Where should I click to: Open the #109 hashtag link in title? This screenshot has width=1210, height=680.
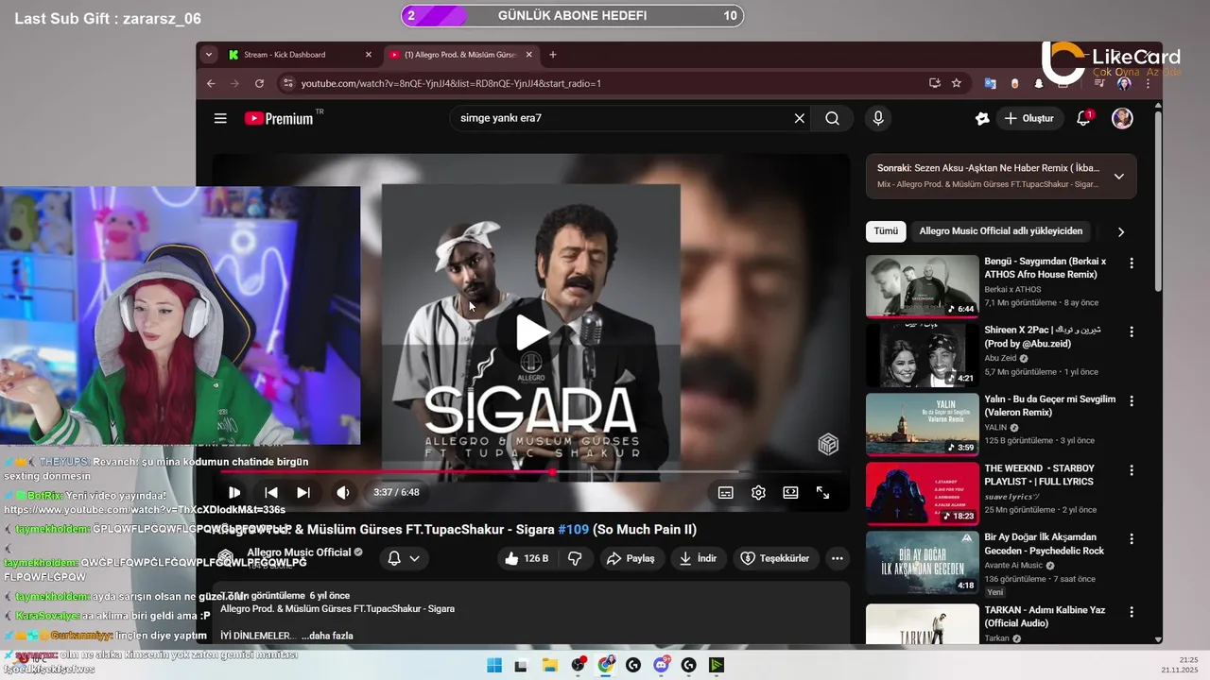[x=573, y=530]
